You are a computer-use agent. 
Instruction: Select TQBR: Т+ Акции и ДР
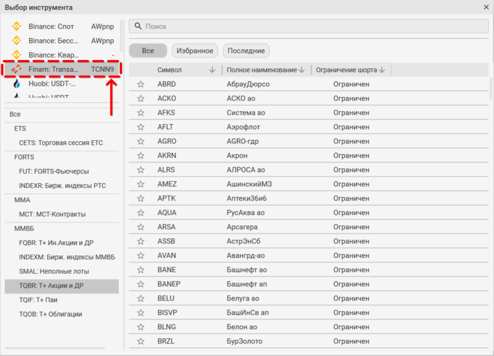(62, 286)
